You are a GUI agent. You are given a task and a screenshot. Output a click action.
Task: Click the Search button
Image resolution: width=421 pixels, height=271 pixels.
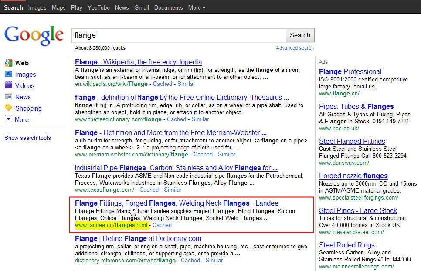pos(300,35)
